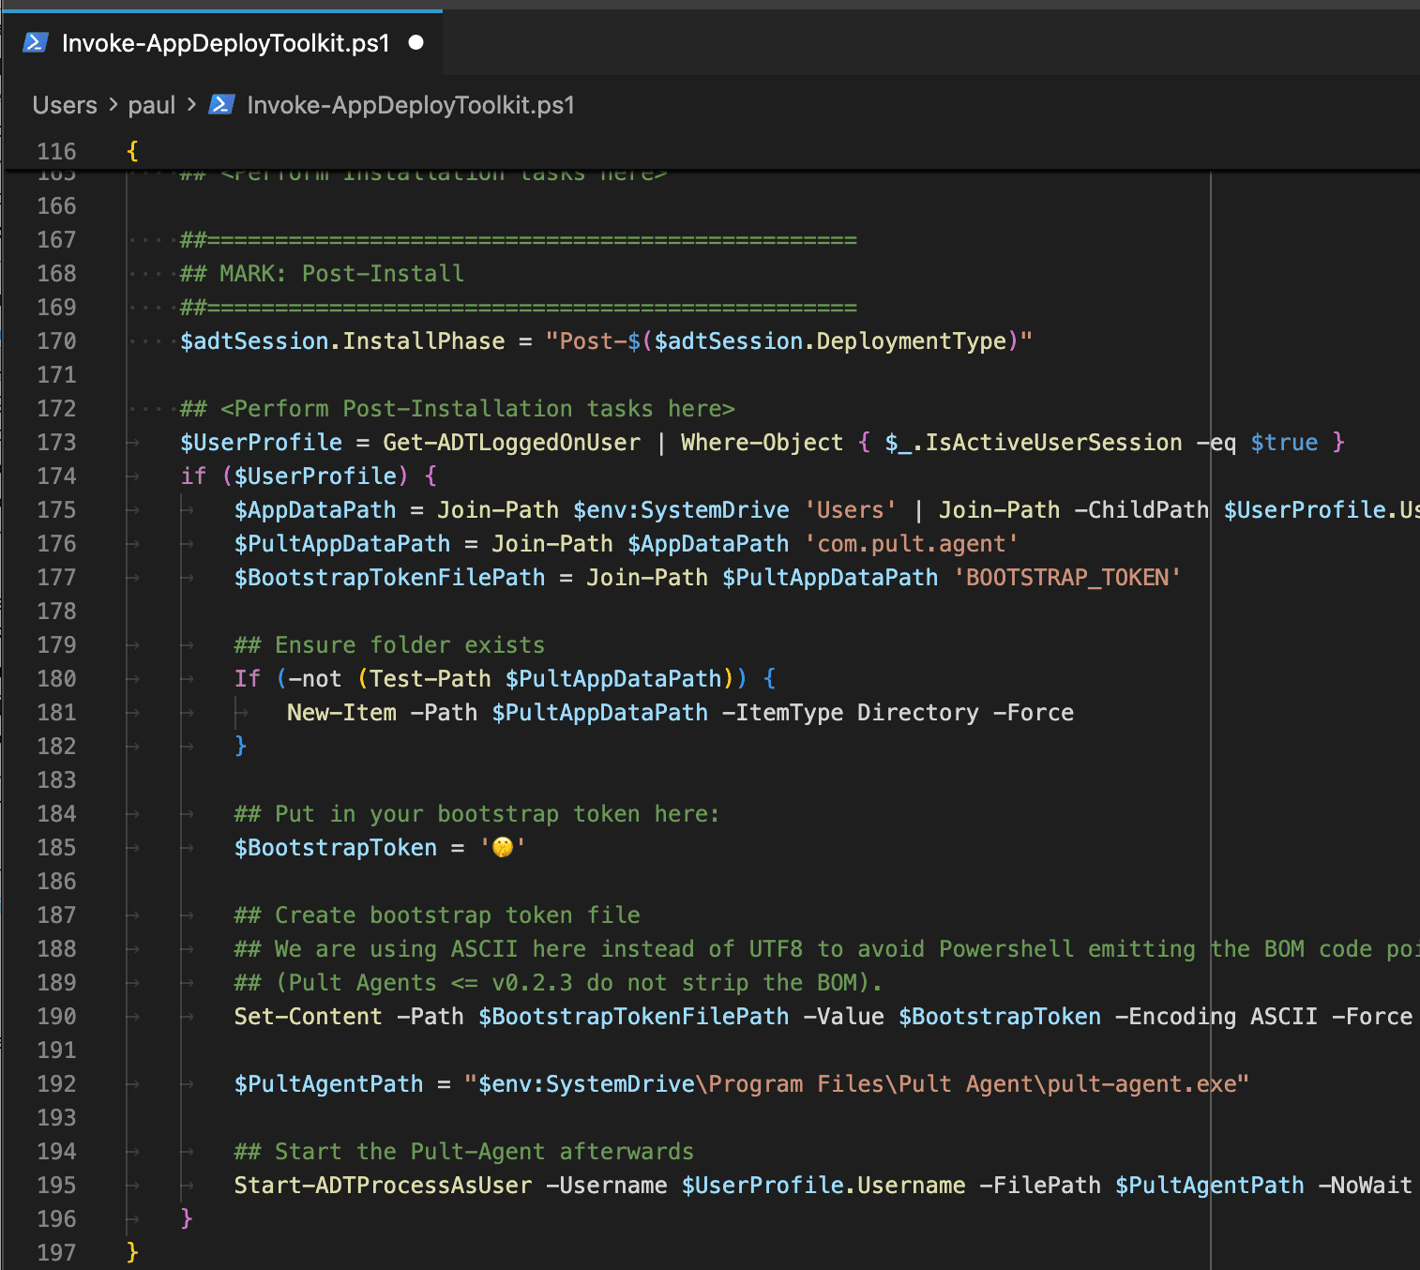
Task: Open the Users breadcrumb segment
Action: click(65, 105)
